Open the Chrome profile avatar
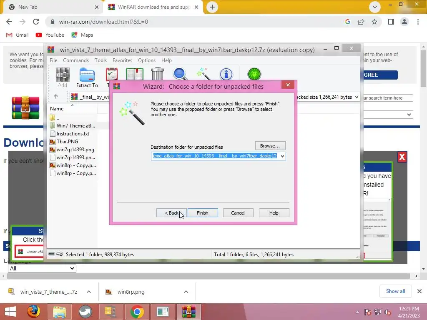This screenshot has width=427, height=320. (x=404, y=22)
